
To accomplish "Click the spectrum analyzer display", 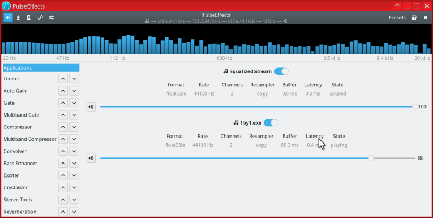I will 216,39.
